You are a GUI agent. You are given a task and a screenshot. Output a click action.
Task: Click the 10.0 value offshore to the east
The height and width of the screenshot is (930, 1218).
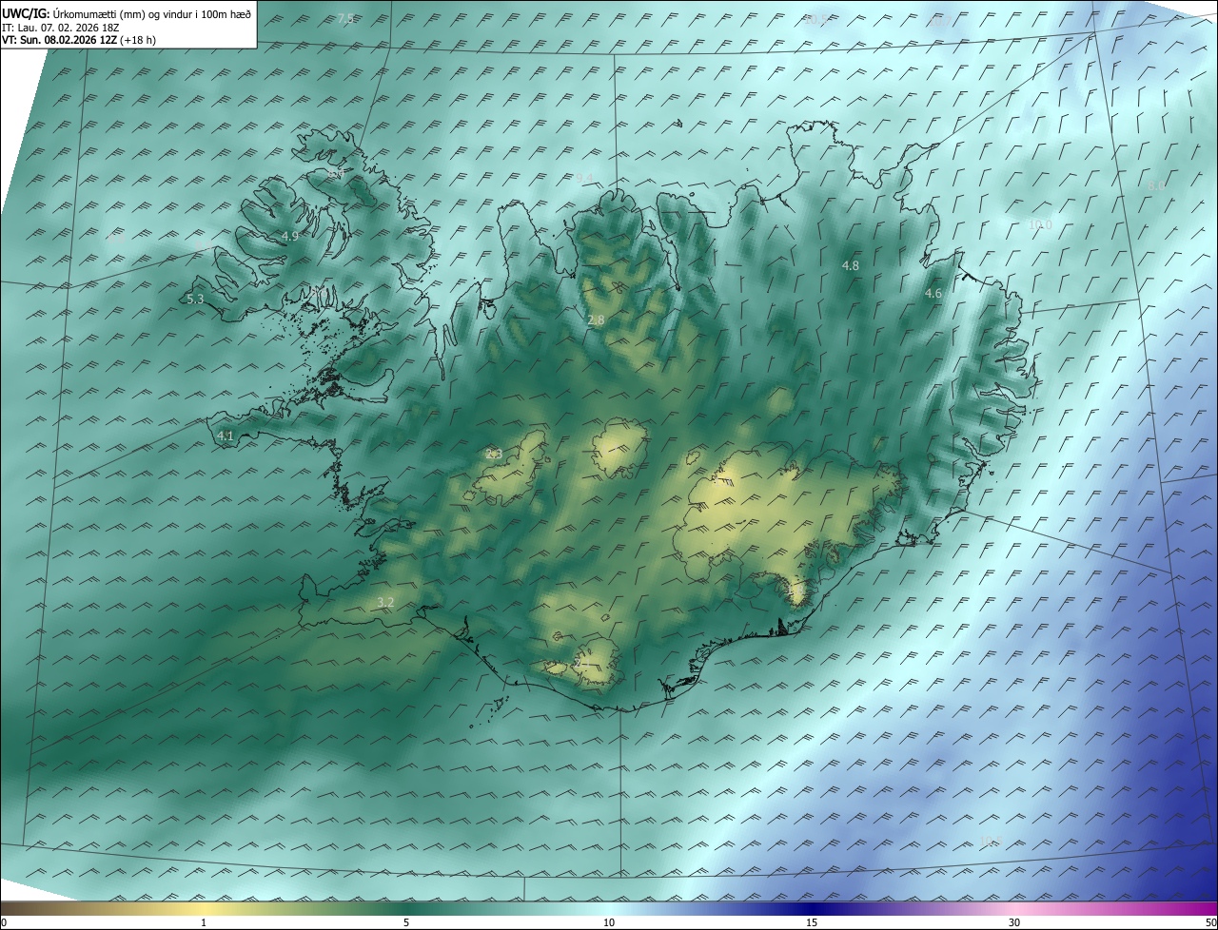(x=1040, y=224)
